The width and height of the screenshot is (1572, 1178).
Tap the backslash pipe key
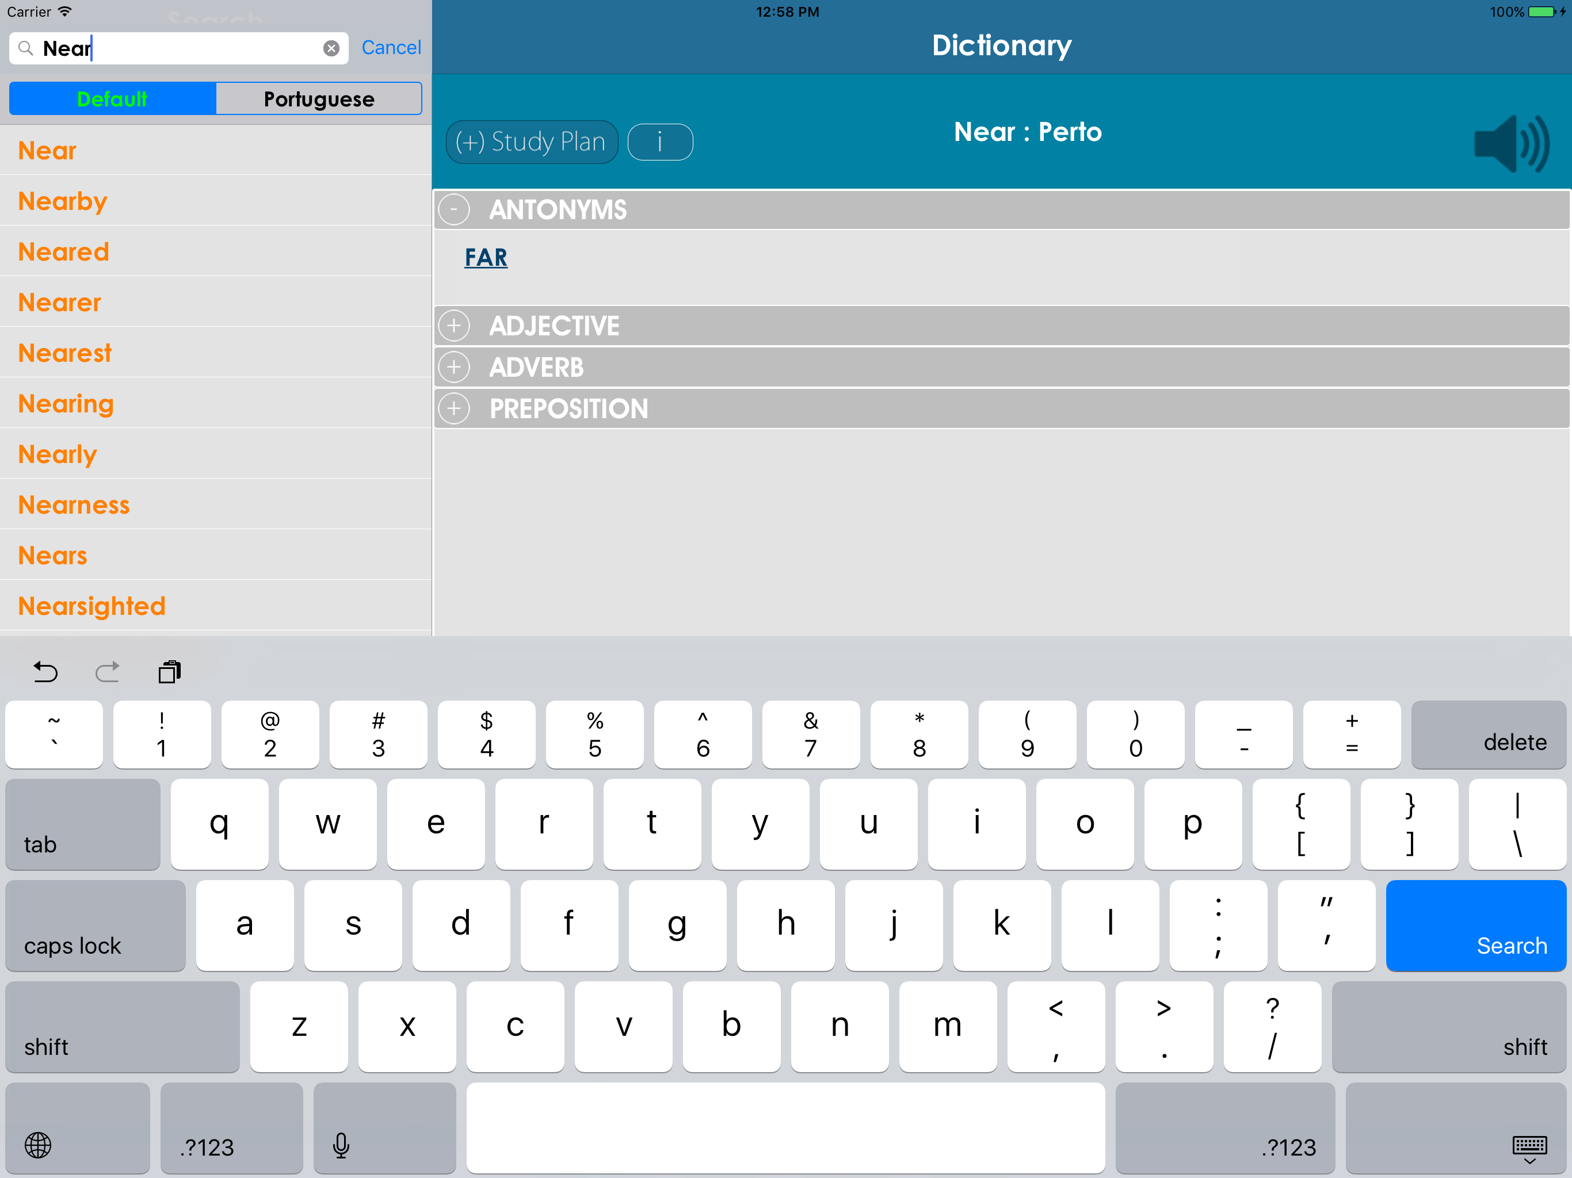click(x=1517, y=824)
